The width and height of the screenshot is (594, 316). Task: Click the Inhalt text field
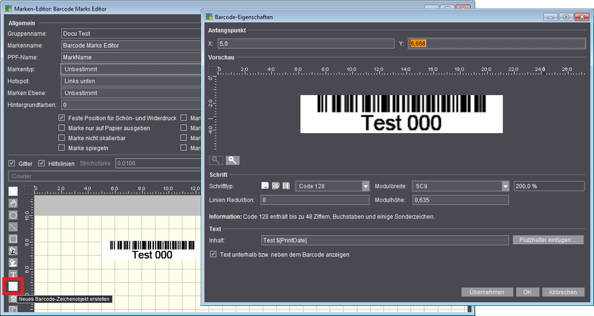[x=385, y=240]
